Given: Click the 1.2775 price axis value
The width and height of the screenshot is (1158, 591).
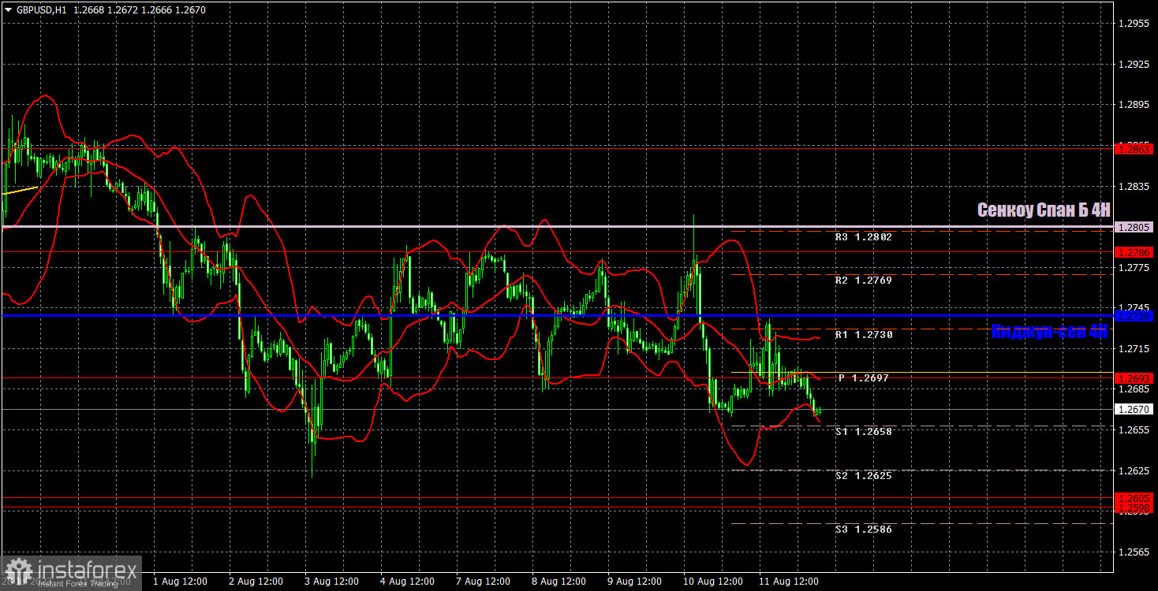Looking at the screenshot, I should (x=1135, y=268).
